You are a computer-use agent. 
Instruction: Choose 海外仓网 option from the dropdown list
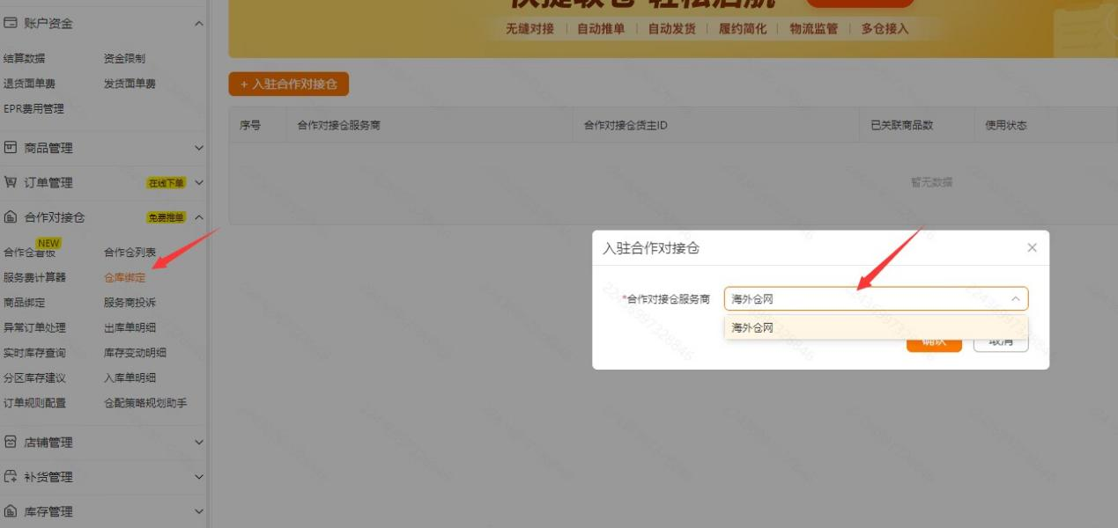coord(876,328)
